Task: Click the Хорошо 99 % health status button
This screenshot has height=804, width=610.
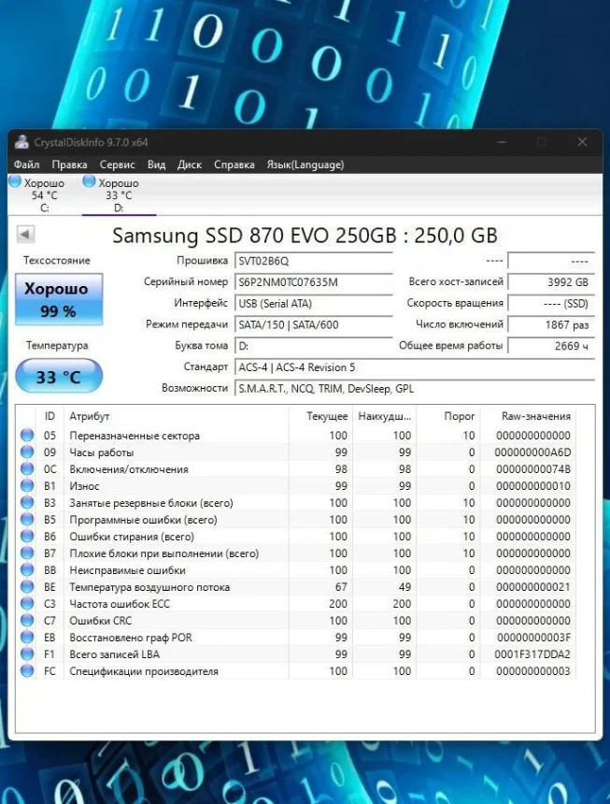Action: tap(59, 299)
